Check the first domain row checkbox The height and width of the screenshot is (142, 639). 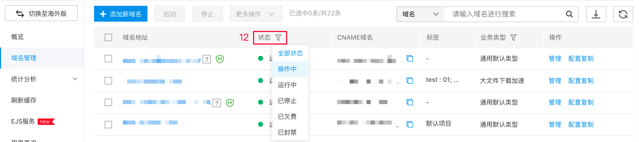pos(108,59)
